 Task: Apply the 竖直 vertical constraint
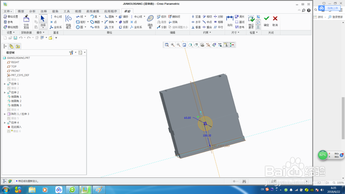196,17
